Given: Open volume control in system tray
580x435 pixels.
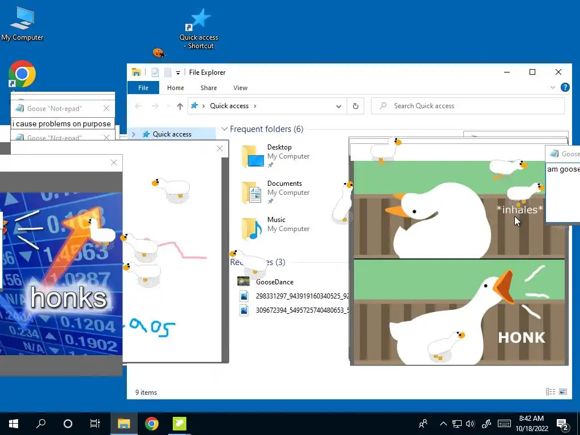Looking at the screenshot, I should tap(471, 424).
